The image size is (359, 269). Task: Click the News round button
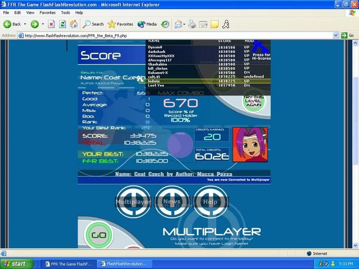click(172, 201)
